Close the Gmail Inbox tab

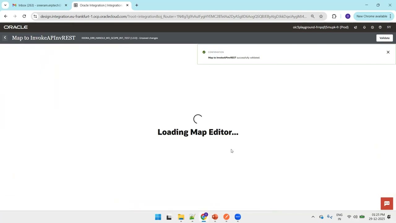[x=66, y=5]
